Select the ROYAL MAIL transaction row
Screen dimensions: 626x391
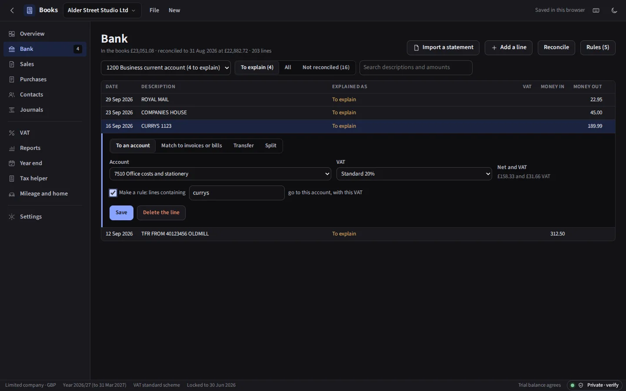click(x=358, y=100)
